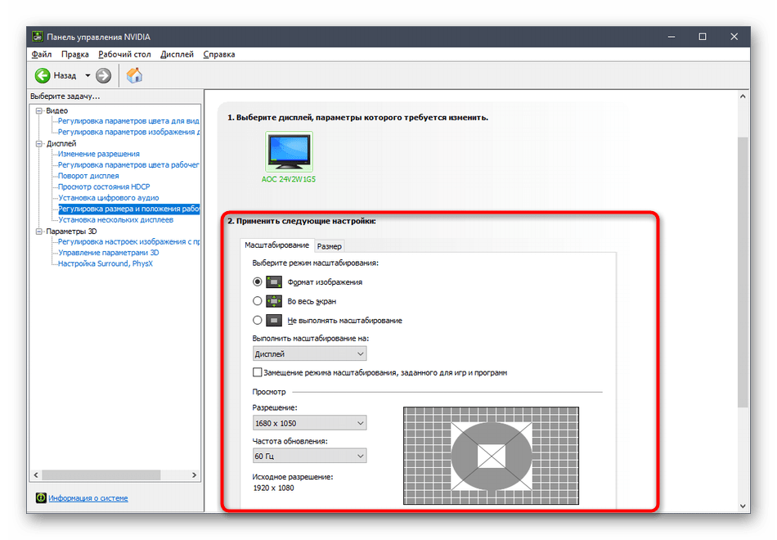Collapse the 'Параметры 3D' tree node
The width and height of the screenshot is (777, 540).
(x=37, y=232)
